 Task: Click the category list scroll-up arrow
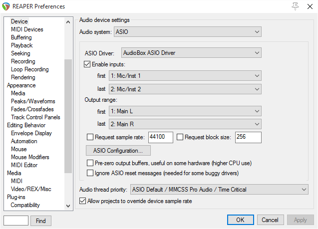tap(68, 22)
